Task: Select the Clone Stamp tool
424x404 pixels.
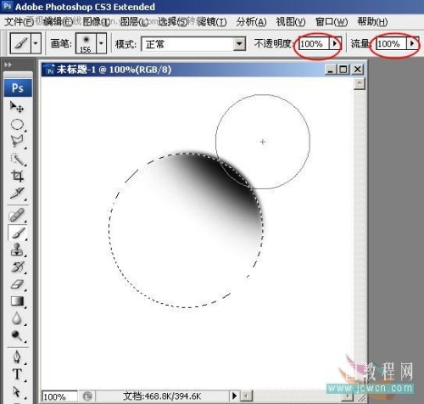Action: [17, 250]
